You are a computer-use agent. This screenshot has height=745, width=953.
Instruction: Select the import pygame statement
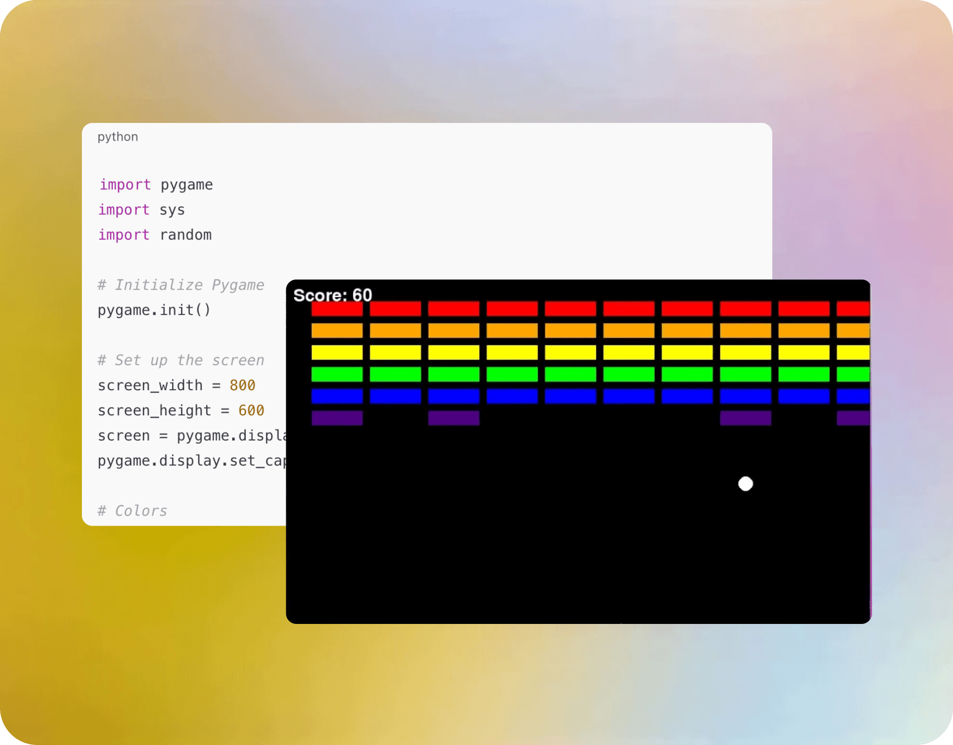pos(155,184)
